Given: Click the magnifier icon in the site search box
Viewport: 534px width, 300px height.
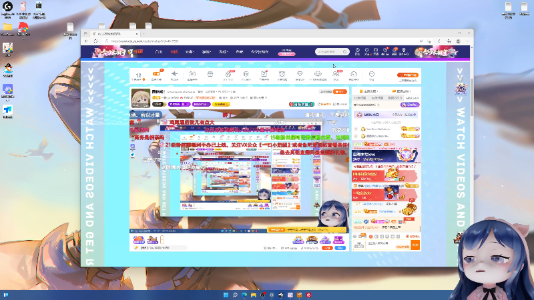Looking at the screenshot, I should (344, 52).
